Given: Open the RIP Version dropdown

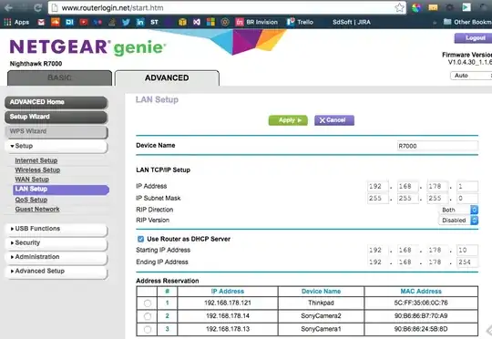Looking at the screenshot, I should 458,221.
